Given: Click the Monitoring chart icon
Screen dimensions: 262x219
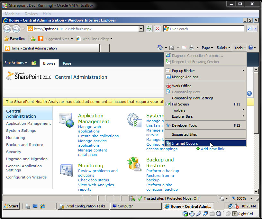Looking at the screenshot, I should pos(67,170).
